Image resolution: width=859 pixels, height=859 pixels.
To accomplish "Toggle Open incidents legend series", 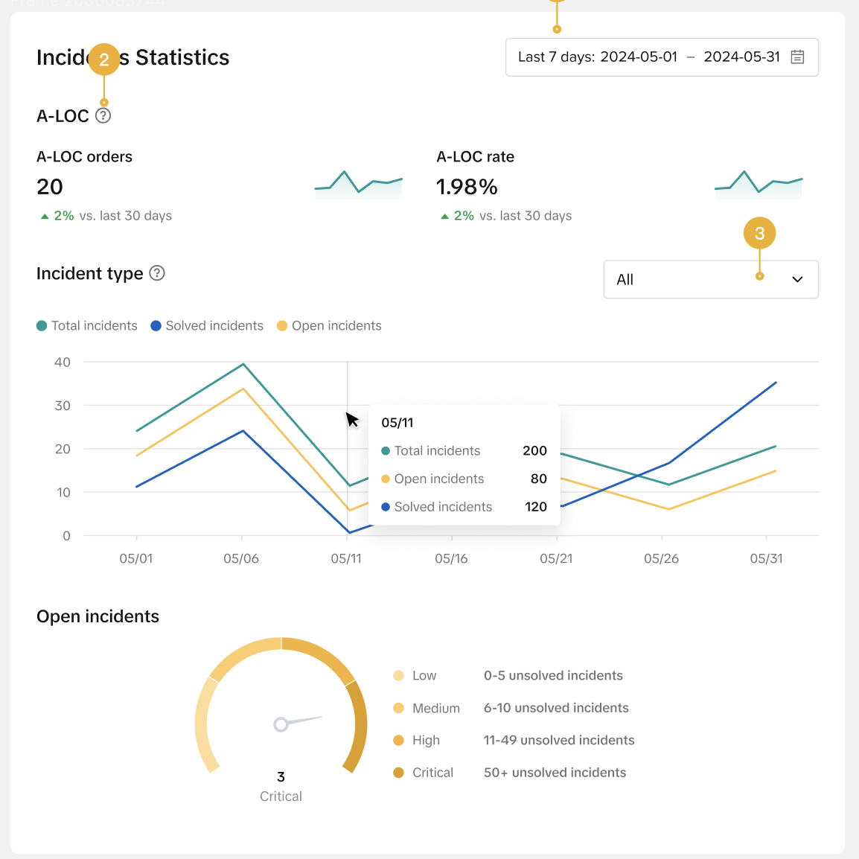I will (x=329, y=326).
